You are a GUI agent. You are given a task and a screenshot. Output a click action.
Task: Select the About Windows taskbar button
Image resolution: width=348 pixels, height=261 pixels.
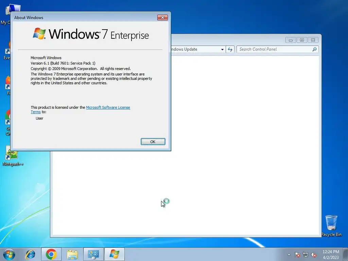pos(115,254)
